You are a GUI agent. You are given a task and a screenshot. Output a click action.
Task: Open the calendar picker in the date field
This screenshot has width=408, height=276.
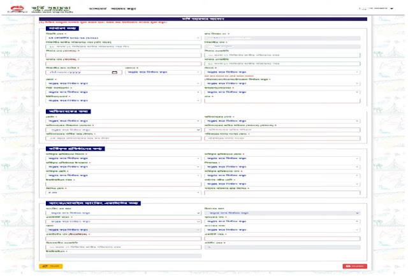click(x=114, y=72)
